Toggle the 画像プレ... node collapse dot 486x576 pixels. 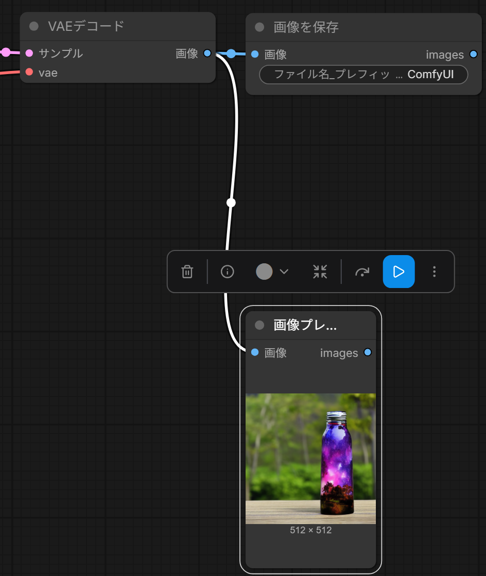(259, 325)
